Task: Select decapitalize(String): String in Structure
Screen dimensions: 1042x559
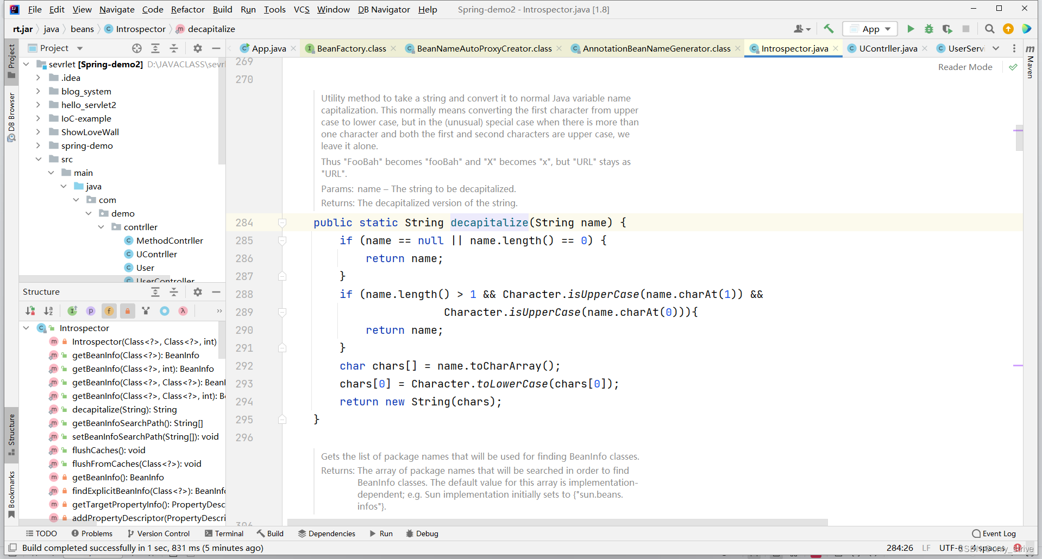Action: click(x=124, y=409)
